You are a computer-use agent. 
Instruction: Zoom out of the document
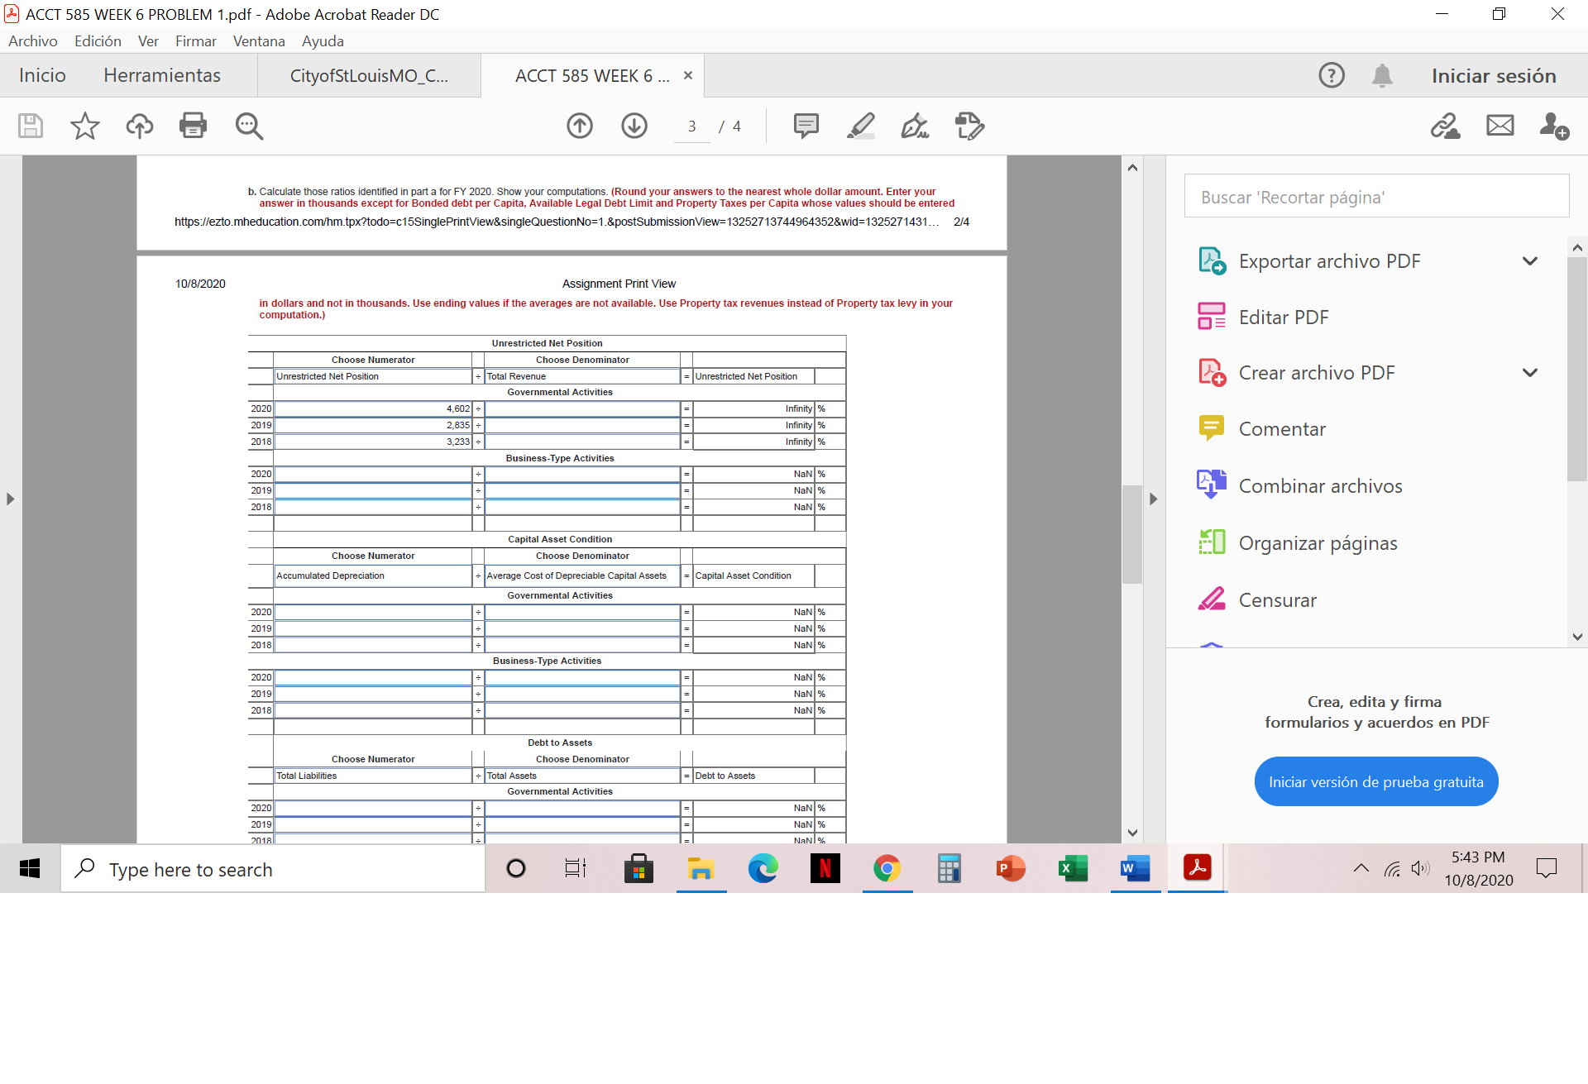click(x=248, y=126)
